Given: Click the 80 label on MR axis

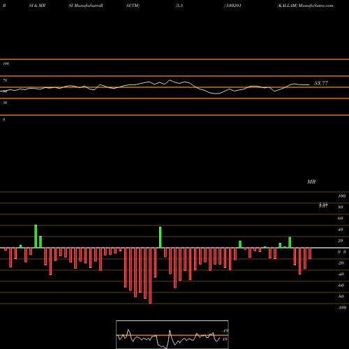Looking at the screenshot, I should coord(341,207).
